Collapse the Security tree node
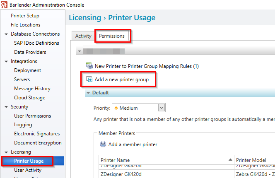Screen dimensions: 275x178 point(6,107)
